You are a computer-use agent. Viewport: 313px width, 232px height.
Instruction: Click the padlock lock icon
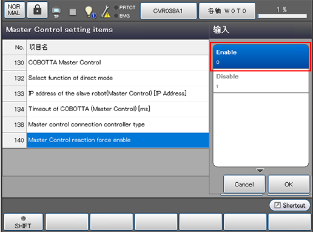(x=37, y=10)
